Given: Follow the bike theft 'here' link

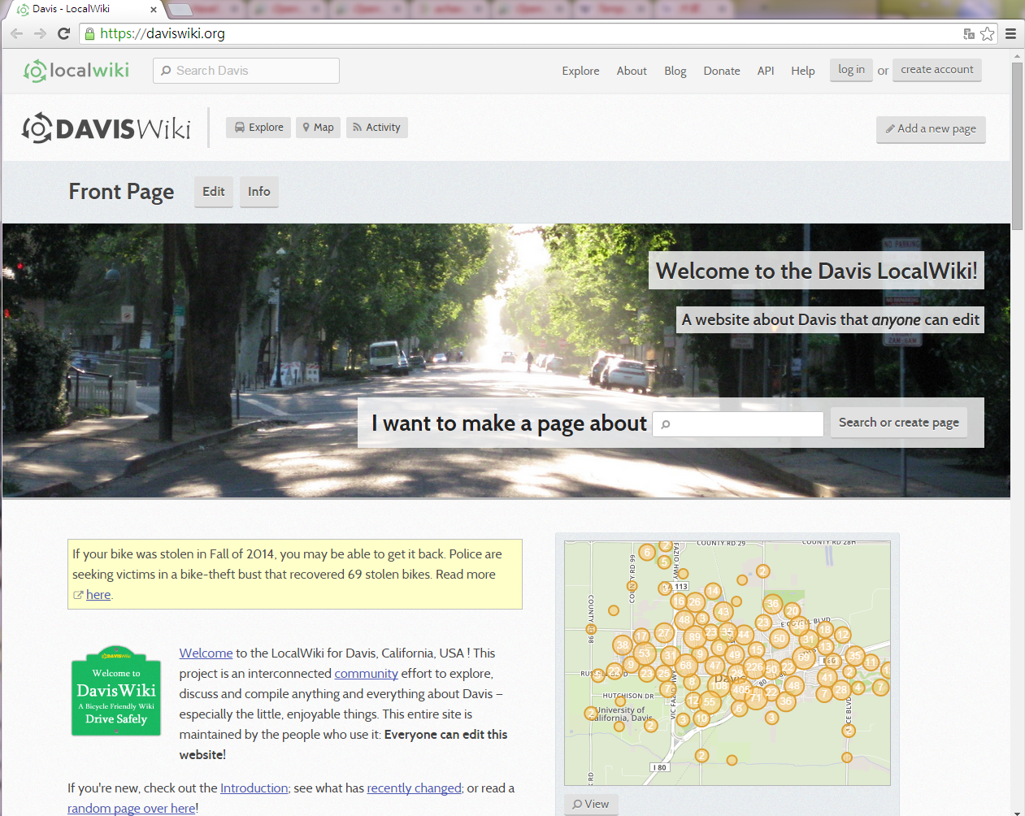Looking at the screenshot, I should coord(98,595).
